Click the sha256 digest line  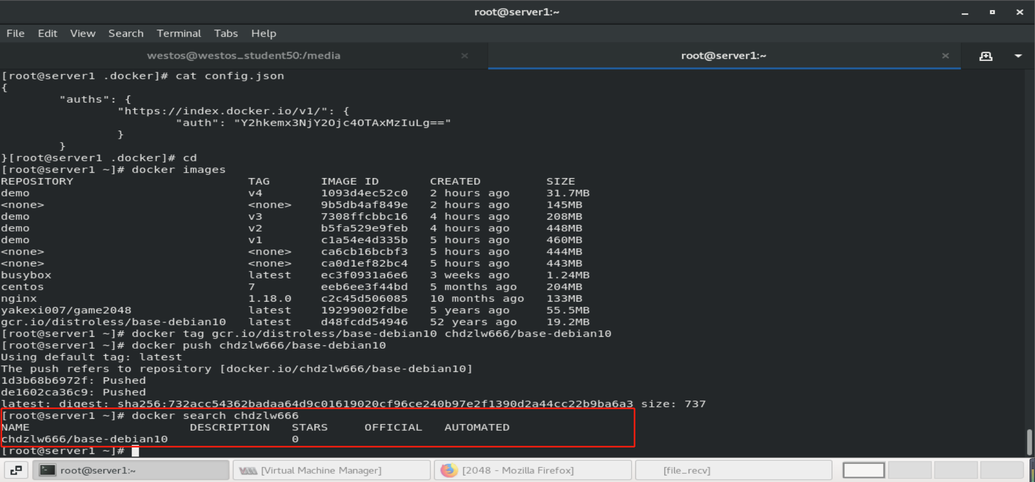[x=353, y=404]
